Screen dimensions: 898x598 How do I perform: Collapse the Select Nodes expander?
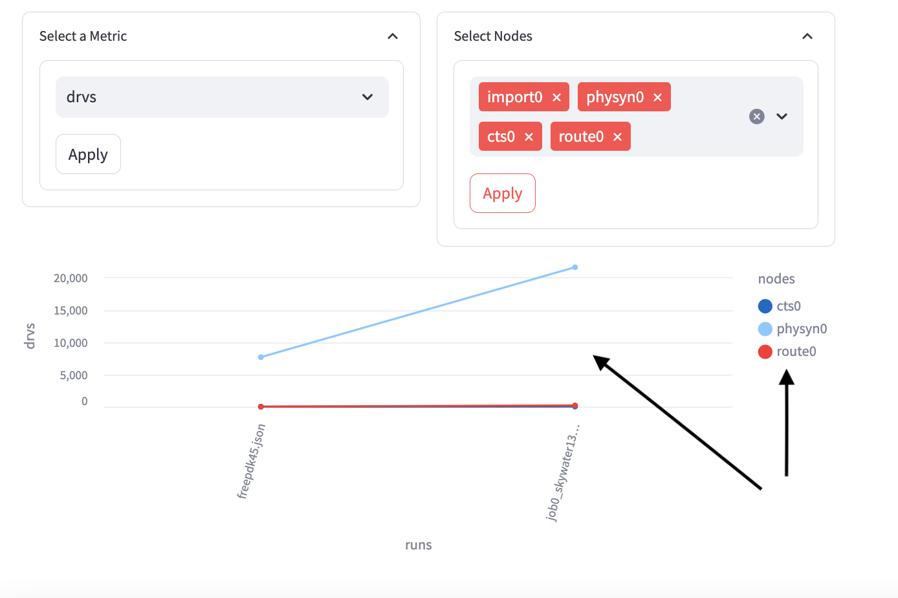tap(807, 36)
